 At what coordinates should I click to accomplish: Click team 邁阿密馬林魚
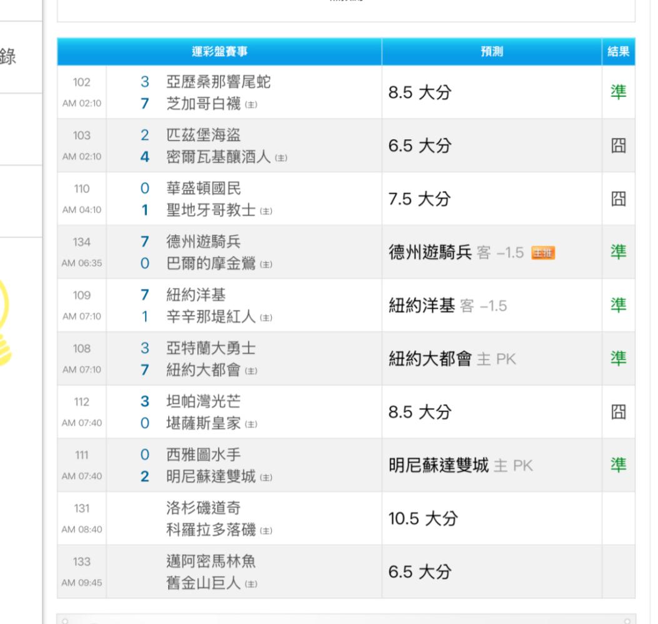(211, 561)
